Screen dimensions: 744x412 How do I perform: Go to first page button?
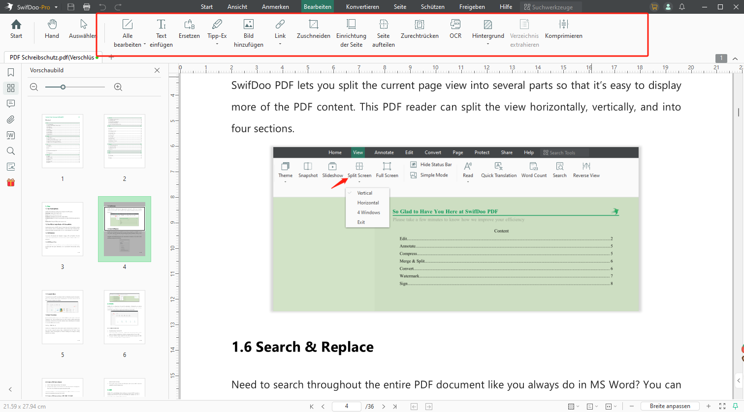312,407
